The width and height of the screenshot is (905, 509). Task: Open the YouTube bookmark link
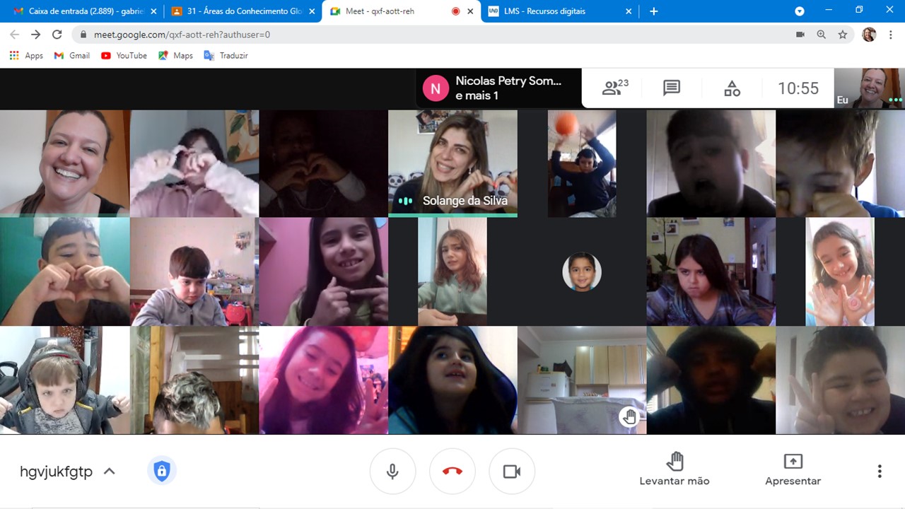tap(124, 55)
